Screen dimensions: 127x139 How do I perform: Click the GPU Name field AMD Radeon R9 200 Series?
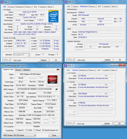point(30,74)
